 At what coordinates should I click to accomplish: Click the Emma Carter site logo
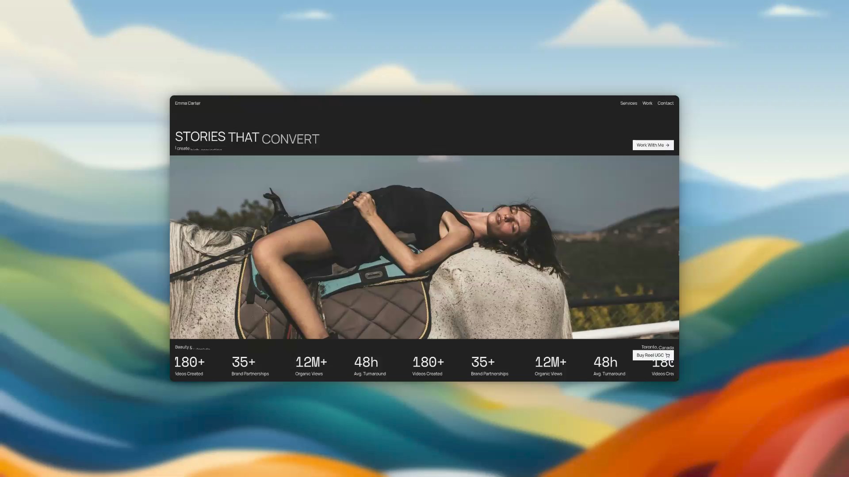tap(187, 103)
